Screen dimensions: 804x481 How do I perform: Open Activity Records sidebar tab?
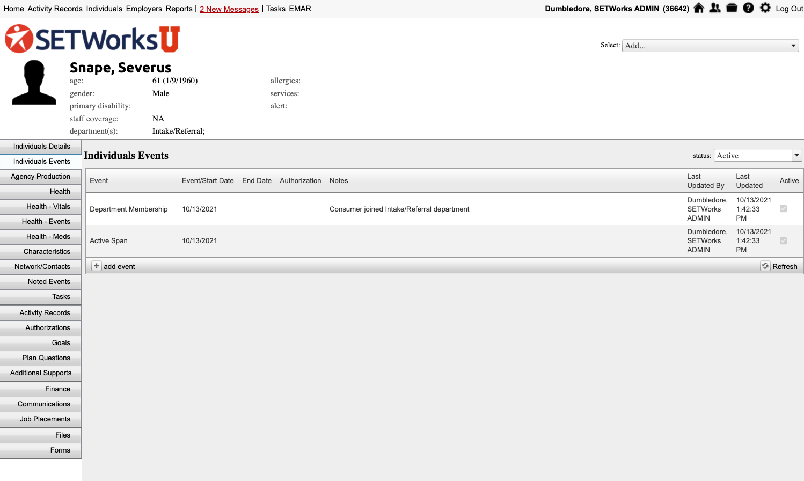pos(41,312)
